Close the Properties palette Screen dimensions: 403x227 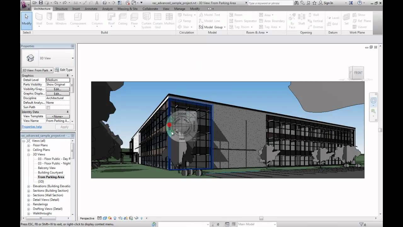72,46
